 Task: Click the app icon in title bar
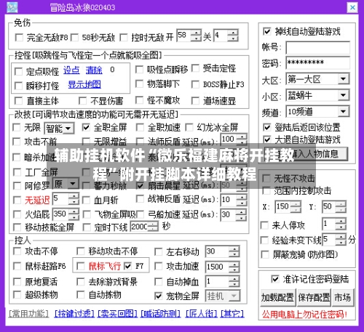[x=12, y=7]
